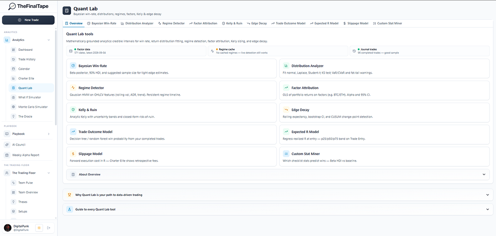Click the Factor data status box
The width and height of the screenshot is (496, 236).
(x=137, y=51)
